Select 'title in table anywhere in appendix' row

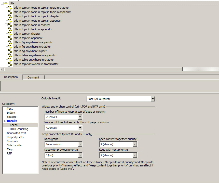(35, 55)
